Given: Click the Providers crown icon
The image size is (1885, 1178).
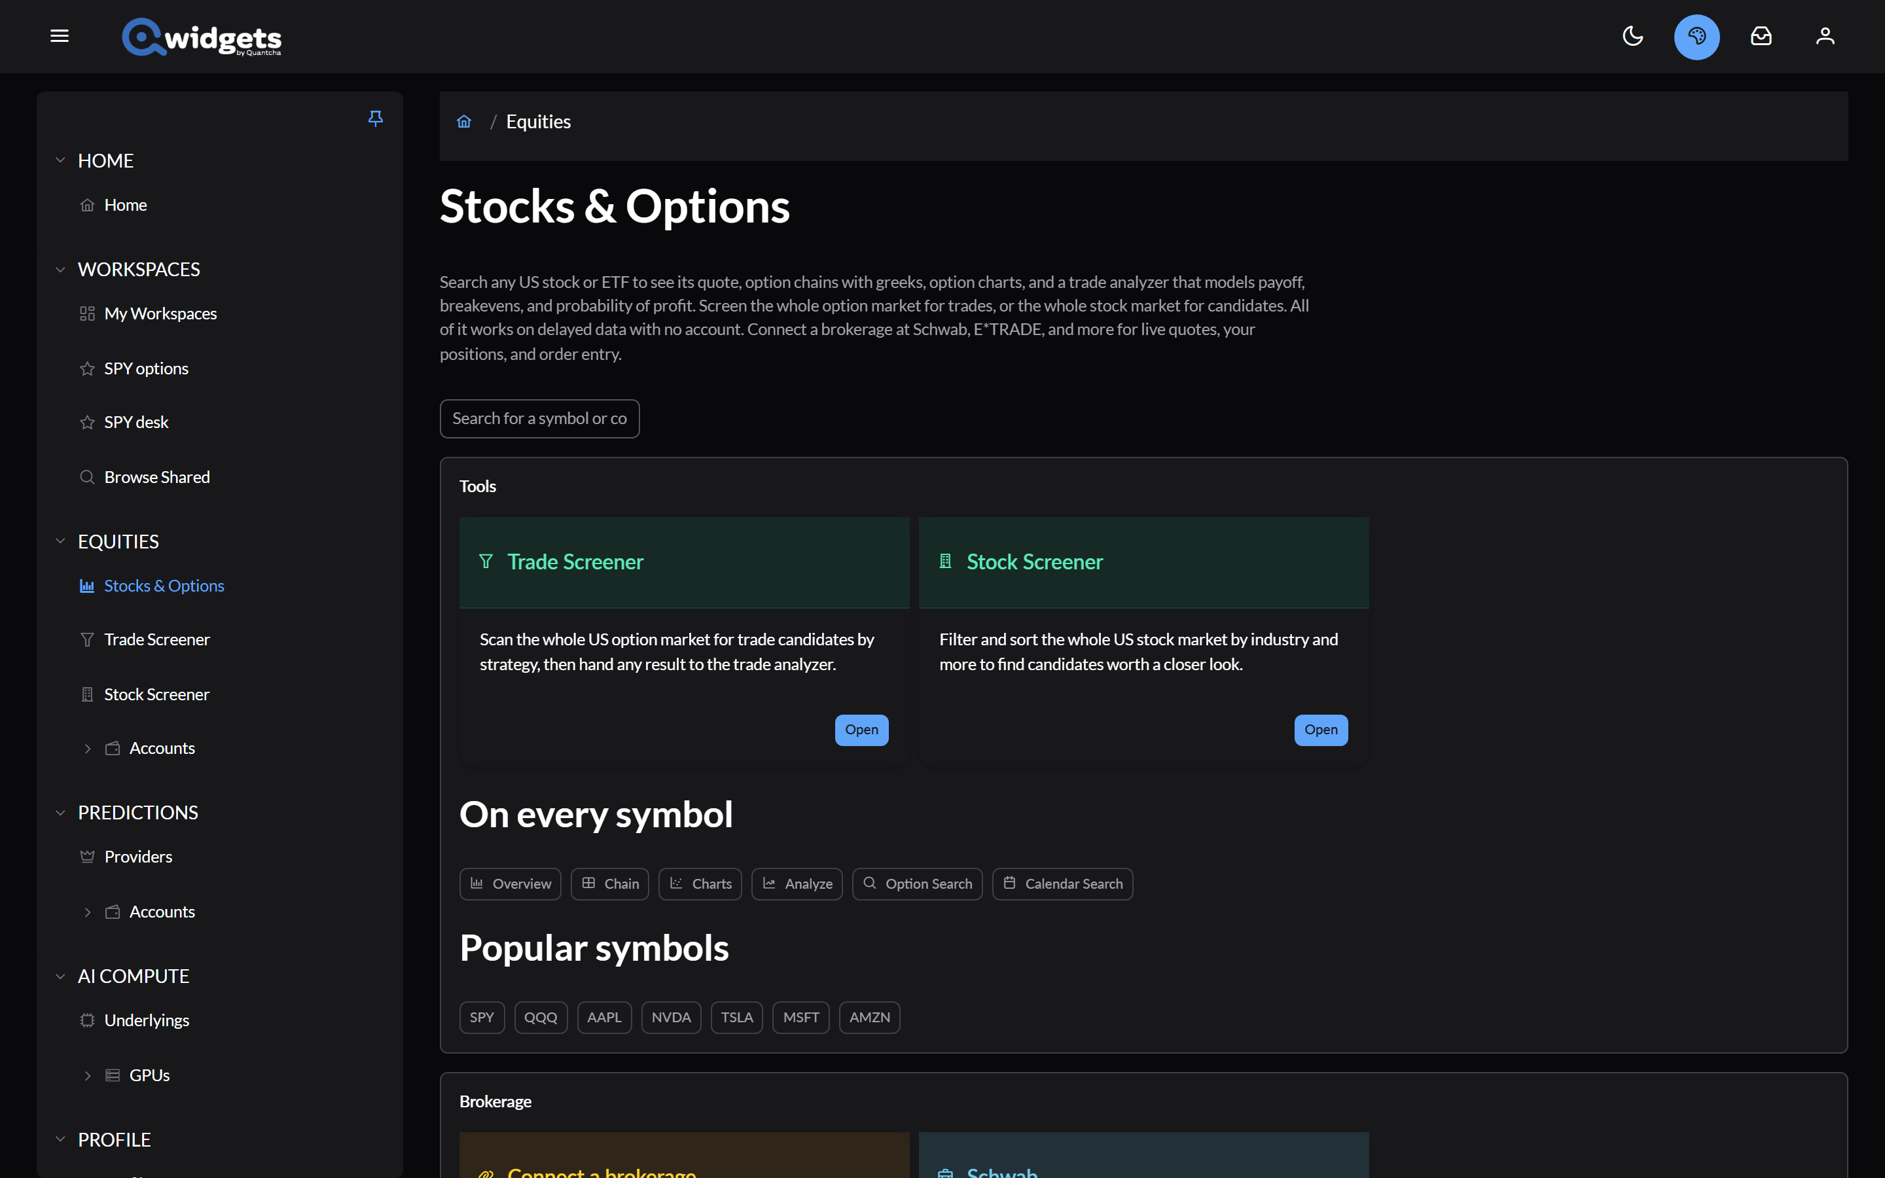Looking at the screenshot, I should [x=87, y=857].
